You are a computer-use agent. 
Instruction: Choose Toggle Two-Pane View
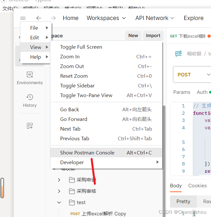tap(106, 95)
